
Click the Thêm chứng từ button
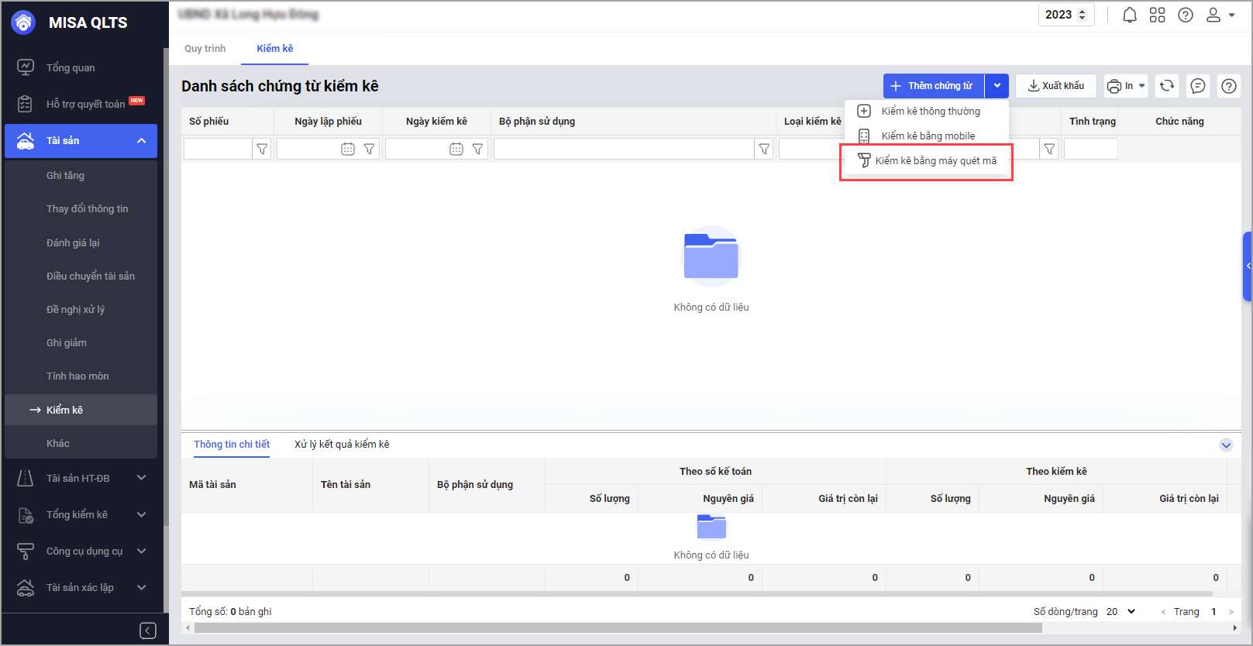pos(934,86)
